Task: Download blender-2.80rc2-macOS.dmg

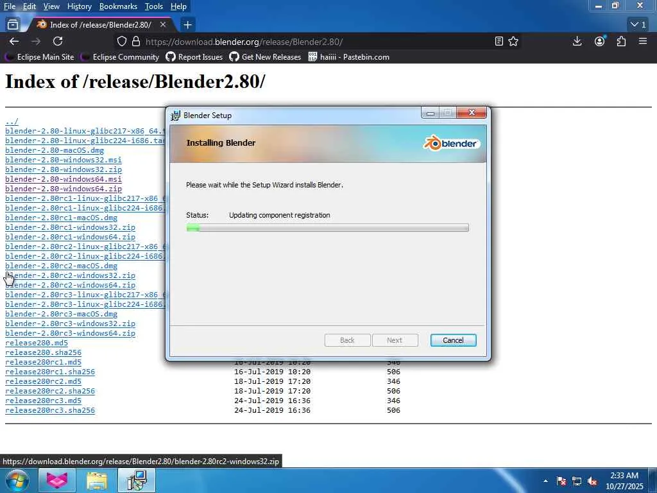Action: pyautogui.click(x=61, y=266)
